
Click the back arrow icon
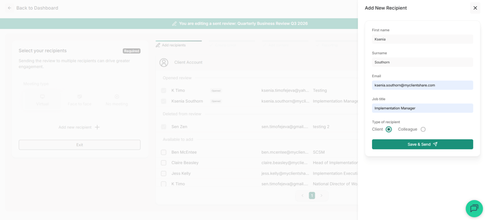click(x=10, y=8)
